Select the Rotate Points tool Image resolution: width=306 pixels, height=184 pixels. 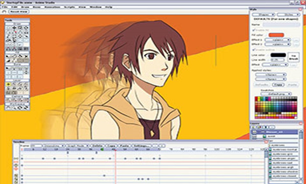coord(26,28)
